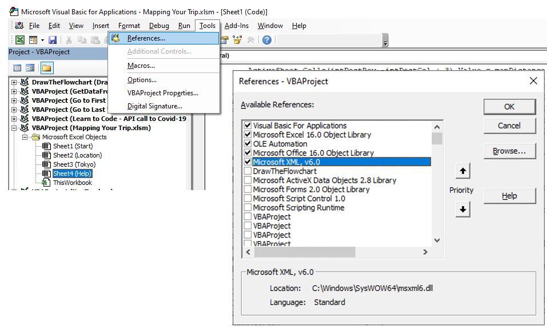Uncheck Microsoft Excel 16.0 Object Library
The height and width of the screenshot is (327, 547).
pos(247,135)
